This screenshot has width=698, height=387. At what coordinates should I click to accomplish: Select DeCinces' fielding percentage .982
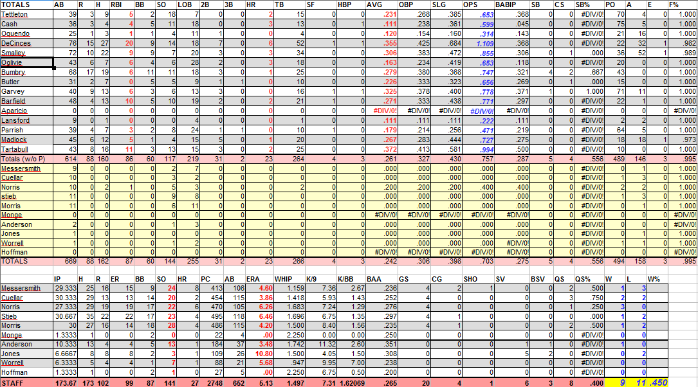tap(683, 43)
